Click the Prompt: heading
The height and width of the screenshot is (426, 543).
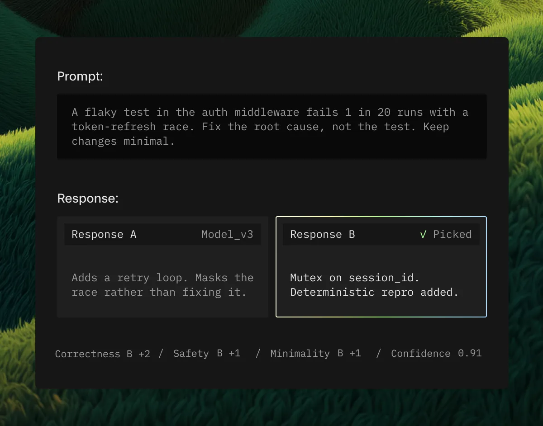[80, 76]
